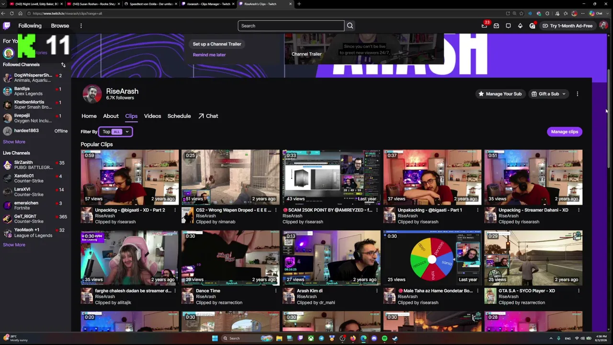613x345 pixels.
Task: Click Set up a Channel Trailer
Action: click(217, 44)
